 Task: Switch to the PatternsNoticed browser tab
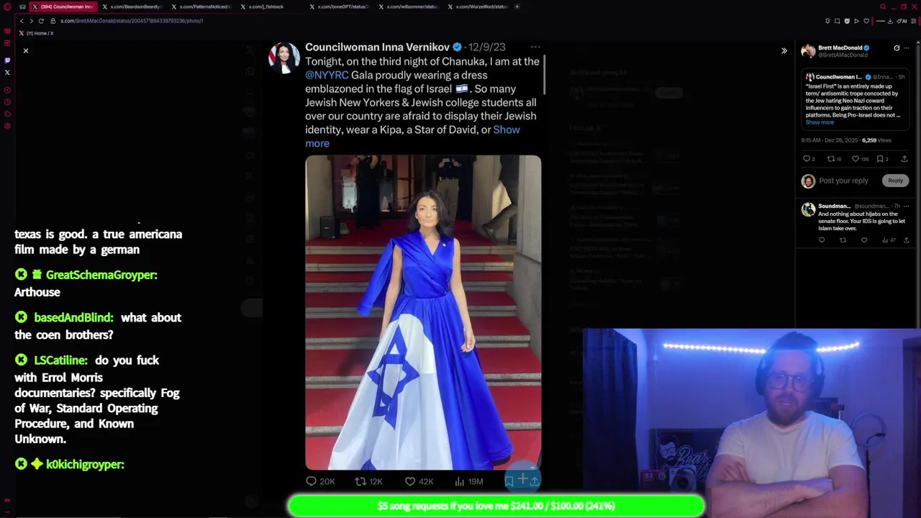201,6
